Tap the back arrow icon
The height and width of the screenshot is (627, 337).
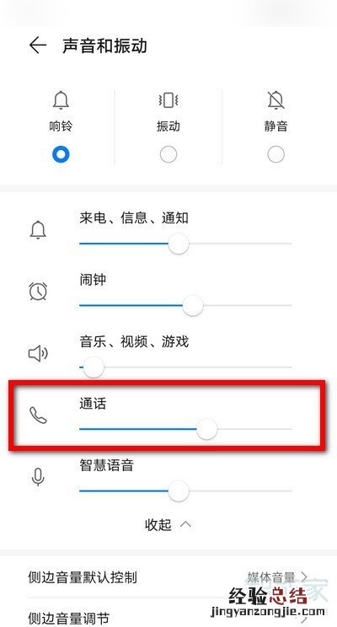[38, 46]
